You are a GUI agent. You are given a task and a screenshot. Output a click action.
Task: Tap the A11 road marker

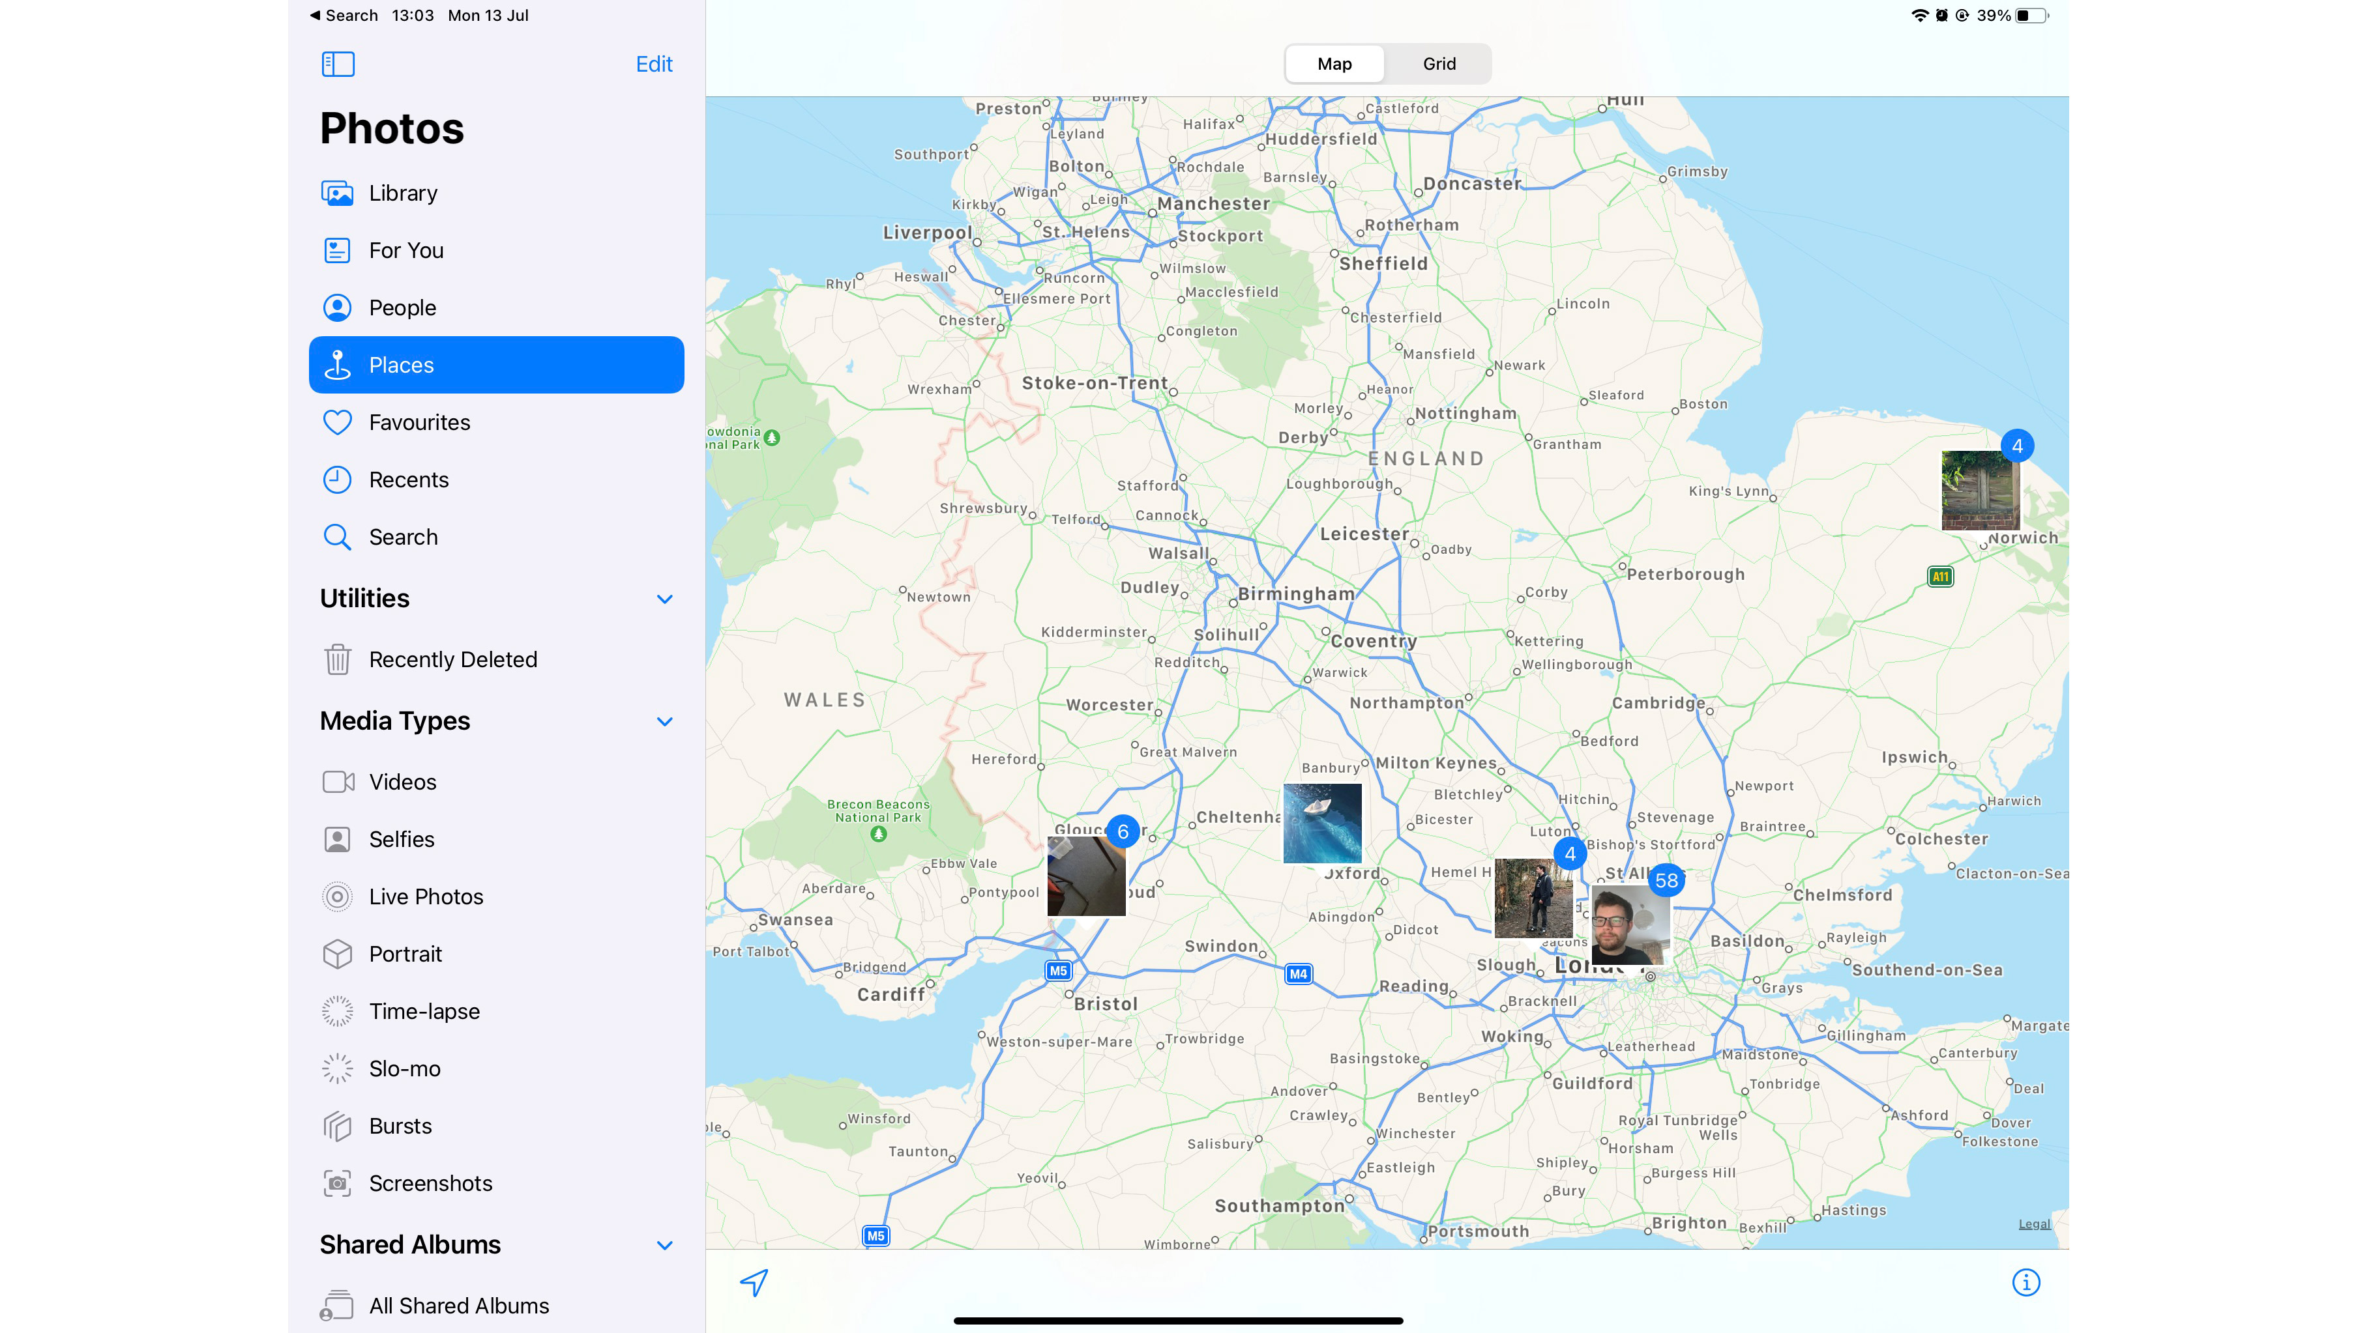click(1939, 577)
